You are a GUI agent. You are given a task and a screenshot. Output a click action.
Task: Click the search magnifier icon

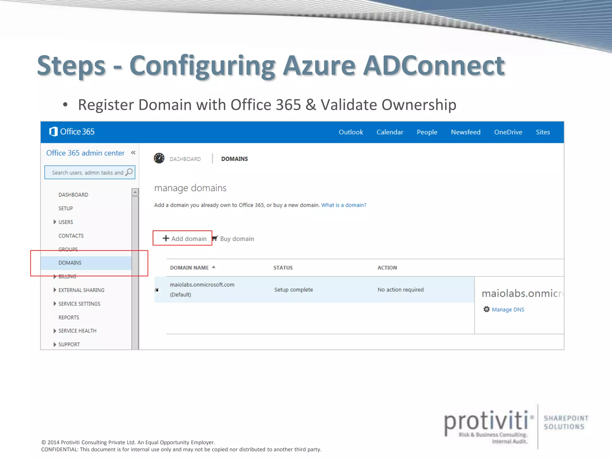129,172
